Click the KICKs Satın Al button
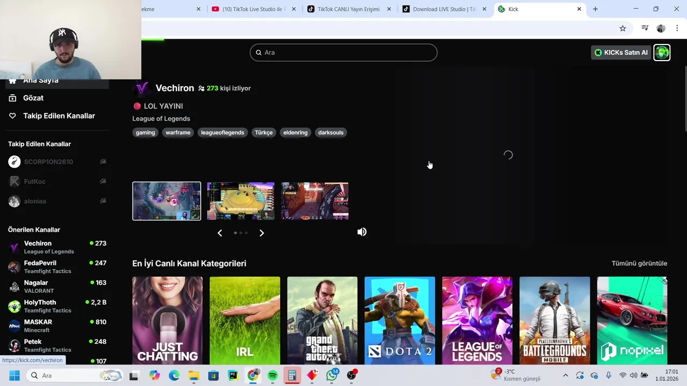The height and width of the screenshot is (386, 687). point(621,53)
